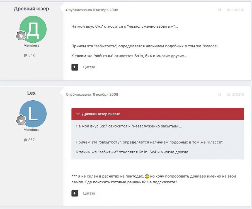Click rank badge on Древний юзер's avatar
Viewport: 252px width, 209px height.
click(21, 36)
